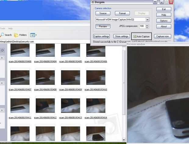Select thumbnail scam 20140608193400
This screenshot has height=144, width=189.
coord(20,50)
